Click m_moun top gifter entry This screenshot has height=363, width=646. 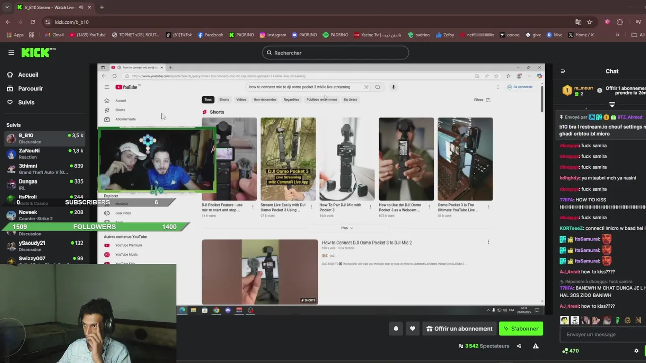578,91
